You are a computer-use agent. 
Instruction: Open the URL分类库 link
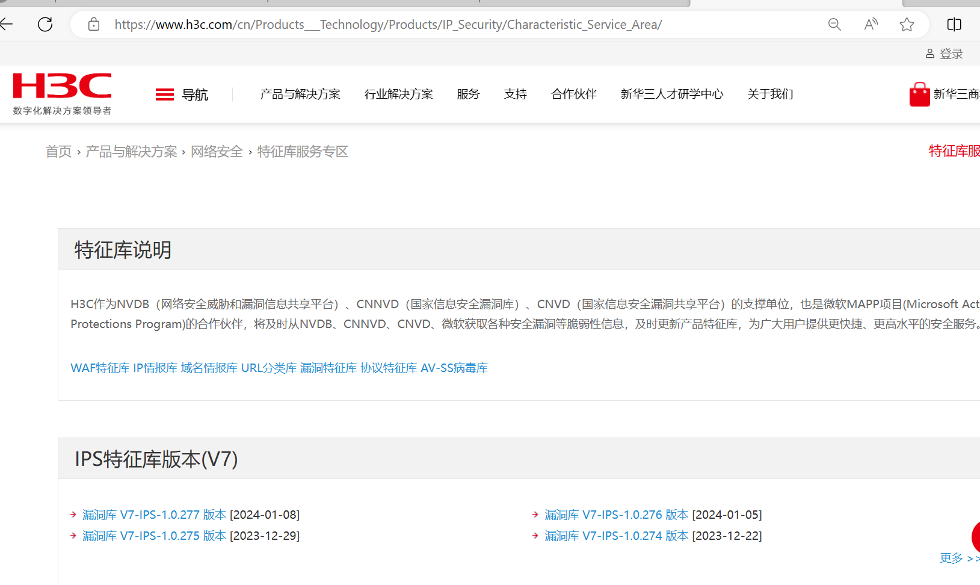(269, 368)
